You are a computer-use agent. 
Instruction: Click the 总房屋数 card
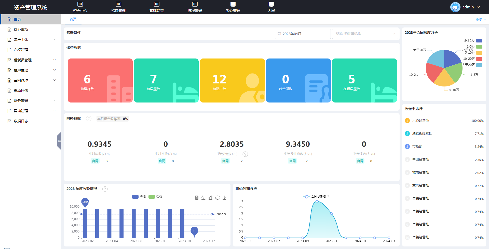point(166,80)
